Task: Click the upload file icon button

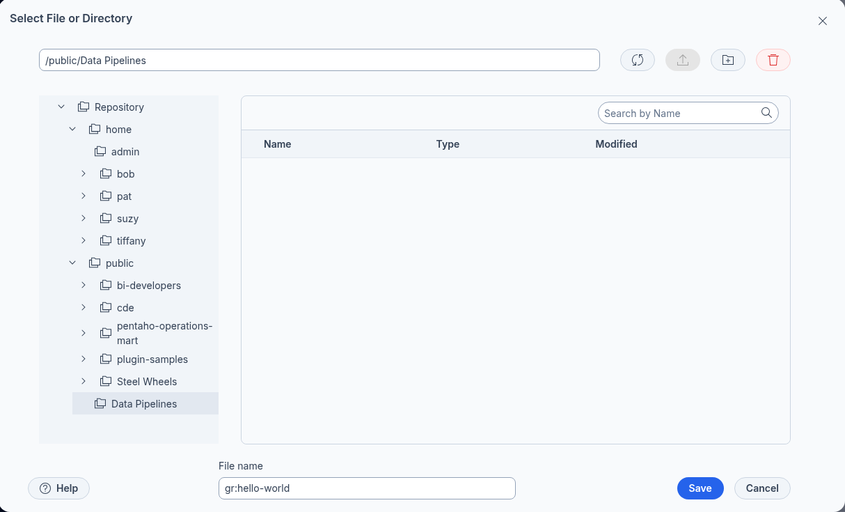Action: [682, 60]
